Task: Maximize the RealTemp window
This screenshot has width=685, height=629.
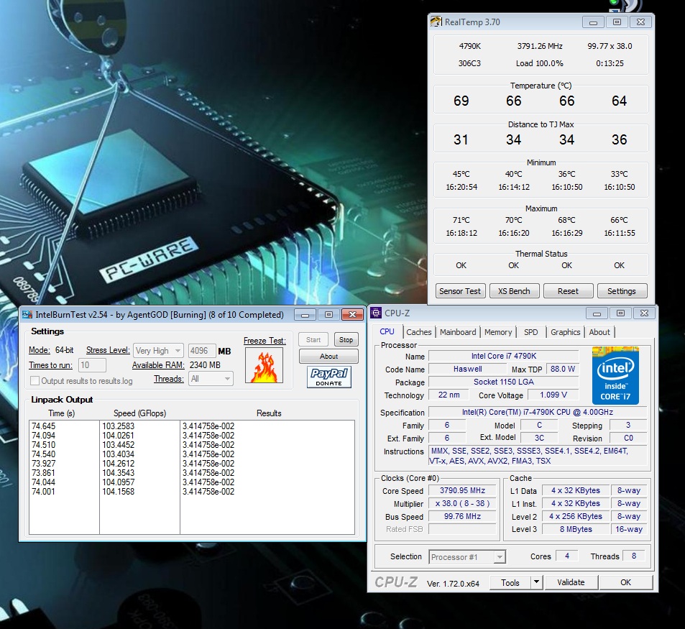Action: tap(617, 22)
